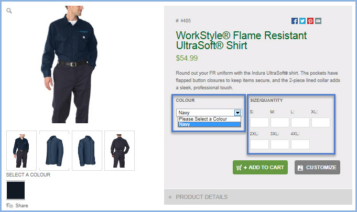
Task: Click the Share speech bubble icon
Action: [x=9, y=206]
